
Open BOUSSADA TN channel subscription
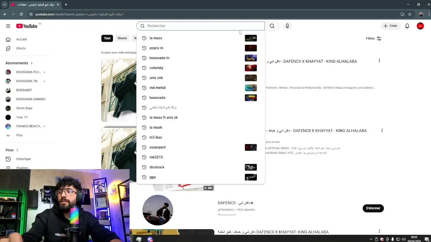pos(26,81)
